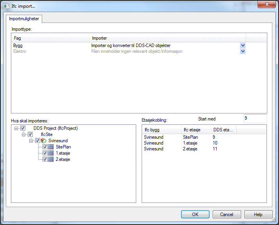The image size is (279, 225).
Task: Toggle the IfcSite checkbox
Action: tap(30, 134)
